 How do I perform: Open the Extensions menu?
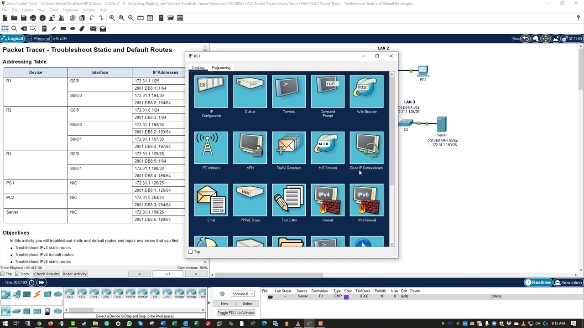(x=70, y=10)
